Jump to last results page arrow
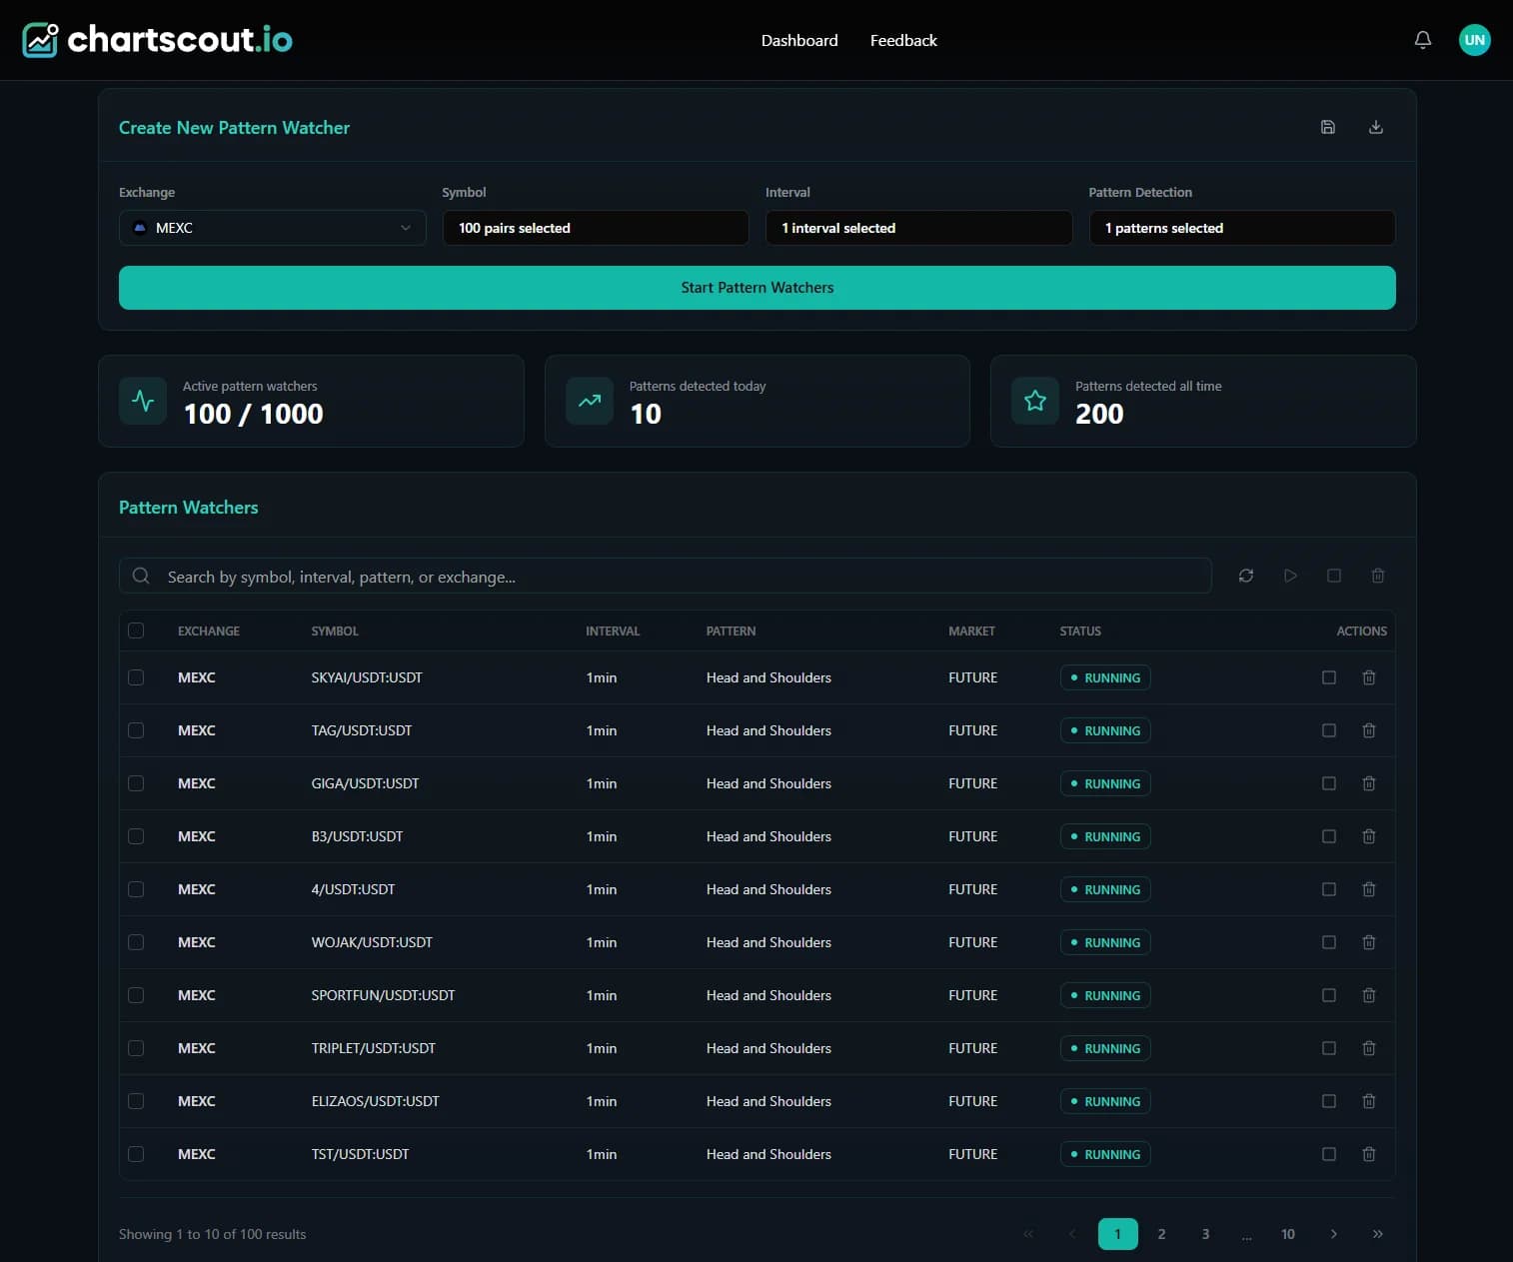 pos(1378,1234)
